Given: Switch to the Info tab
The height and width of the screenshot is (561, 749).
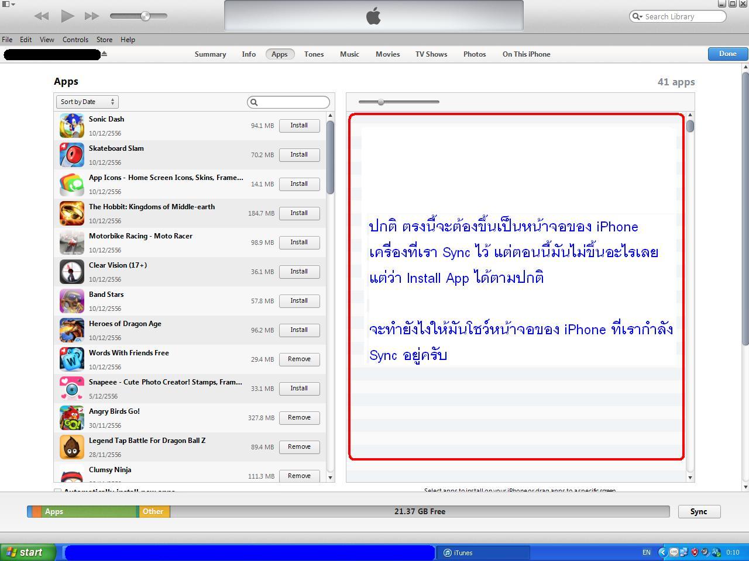Looking at the screenshot, I should [249, 54].
